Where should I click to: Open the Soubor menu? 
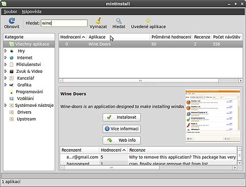[10, 12]
